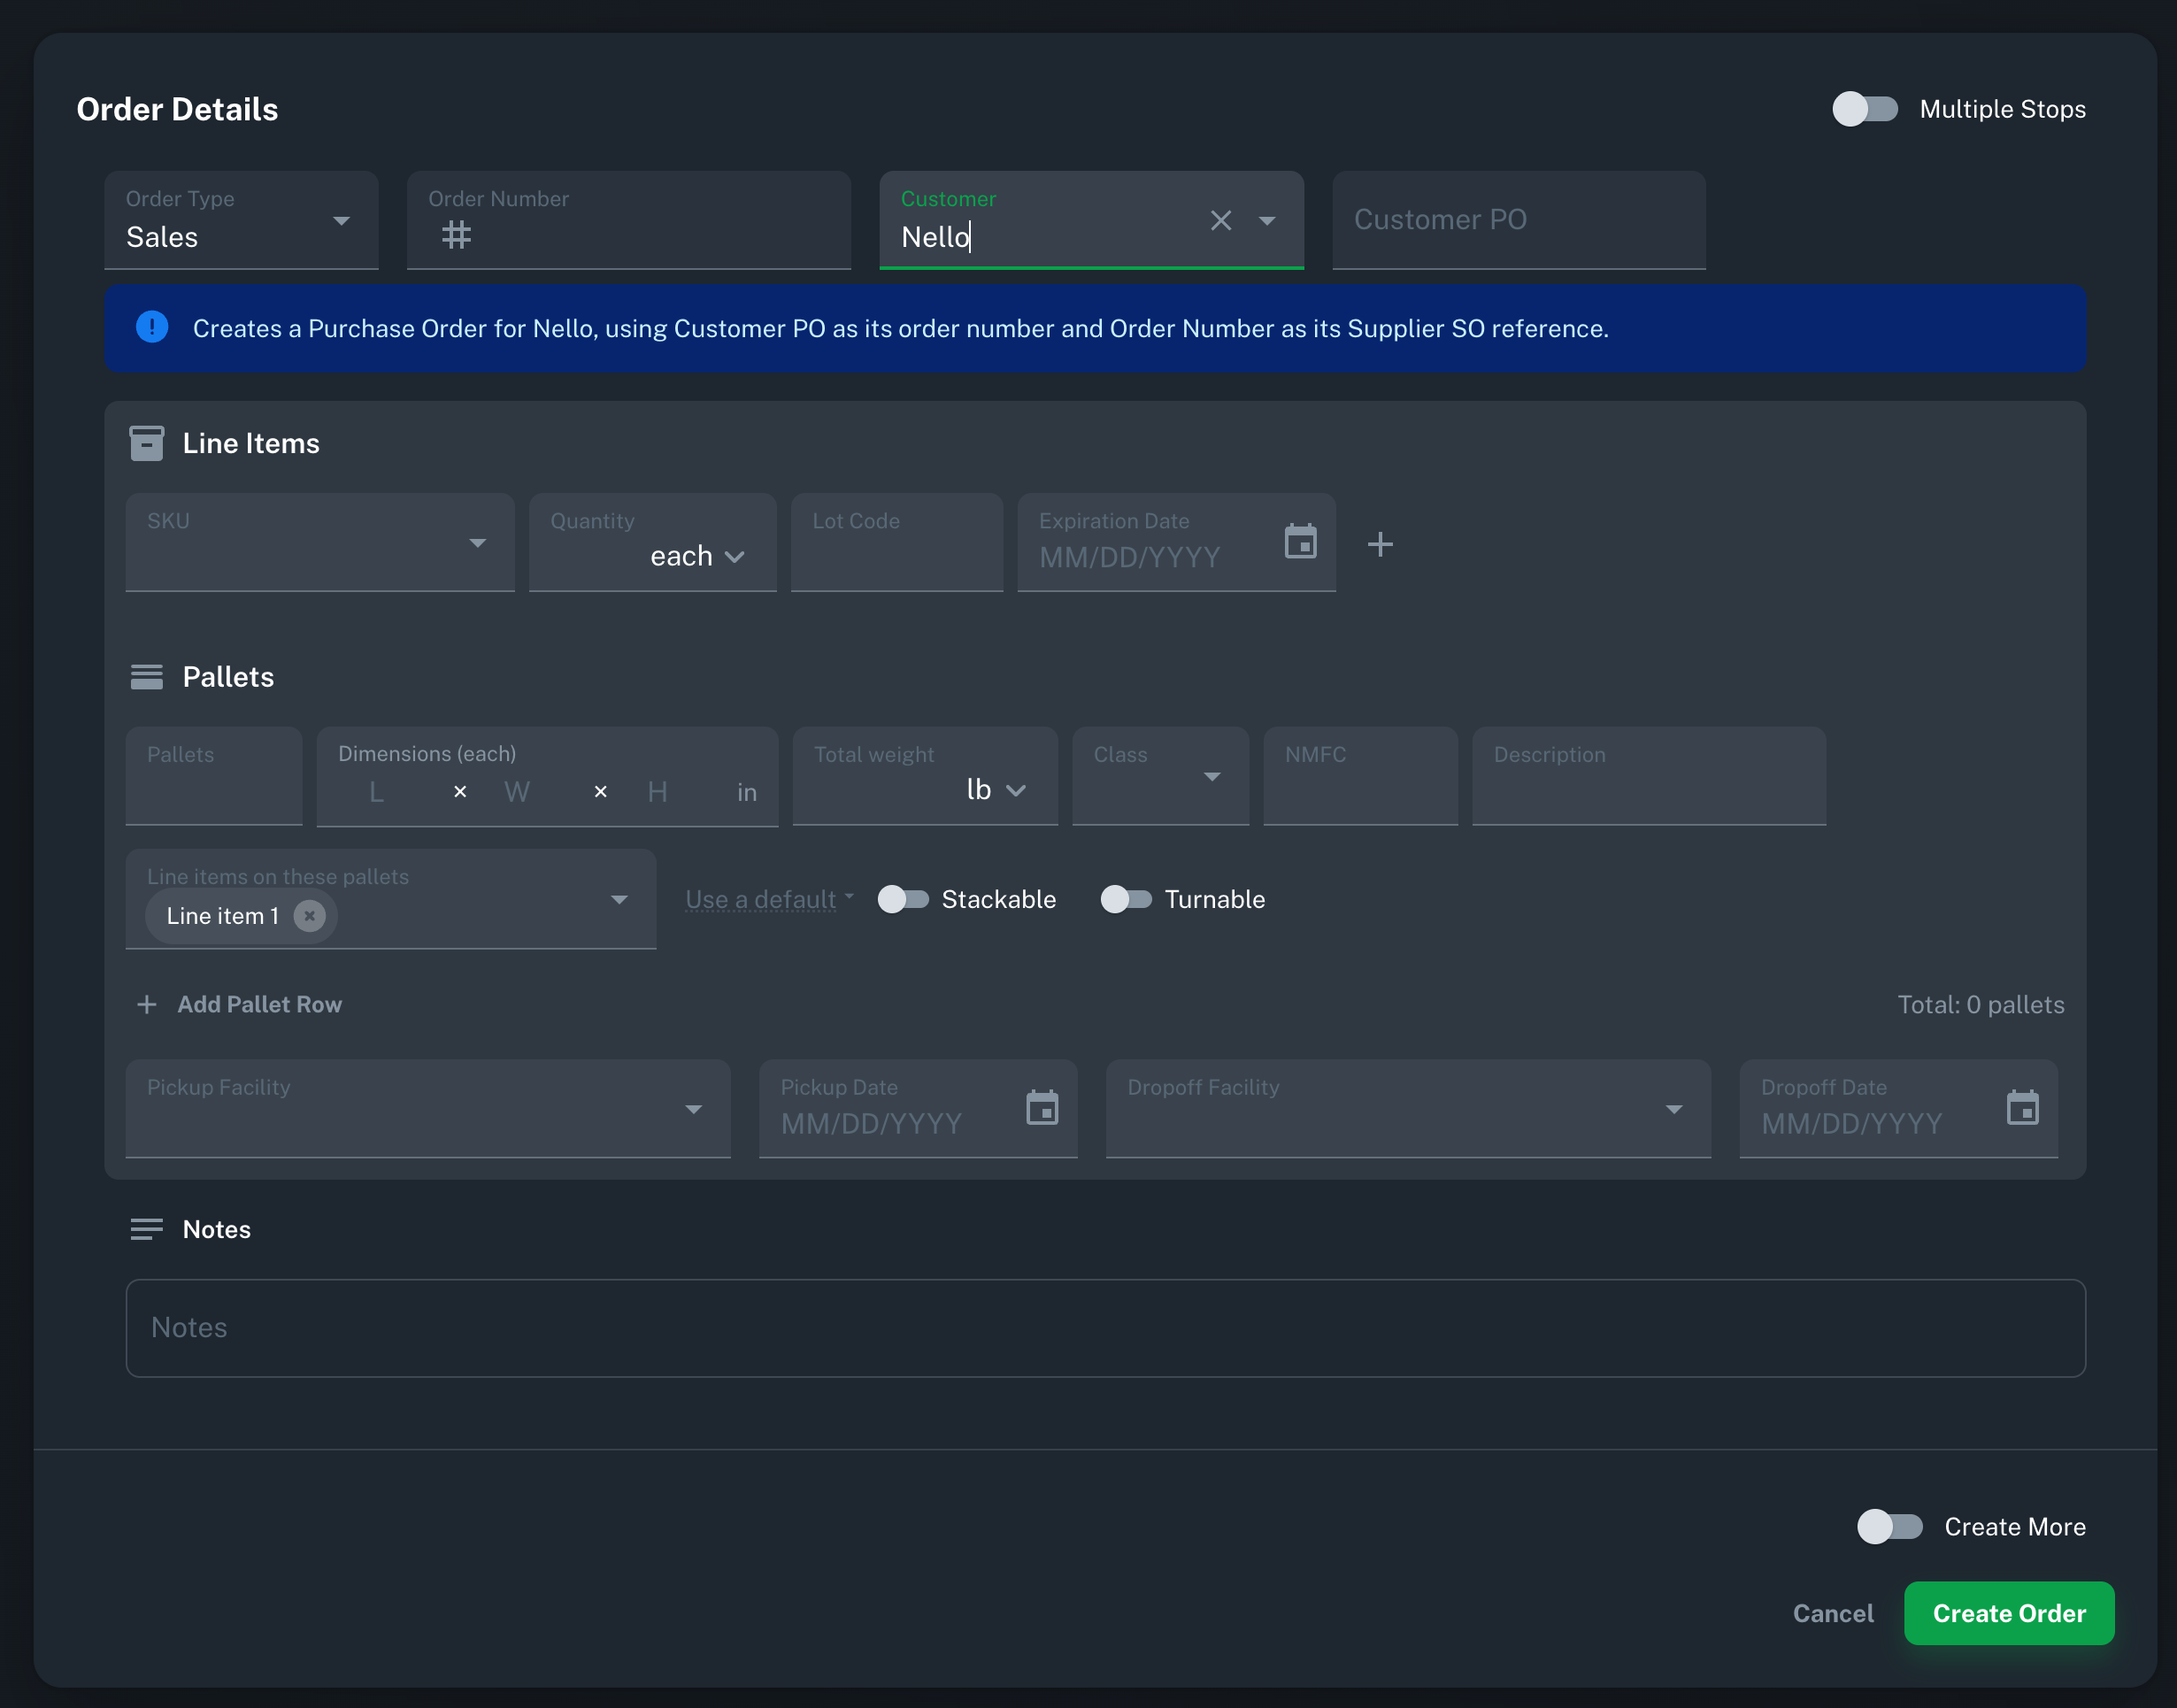Remove the Line item 1 chip
The height and width of the screenshot is (1708, 2177).
[310, 916]
